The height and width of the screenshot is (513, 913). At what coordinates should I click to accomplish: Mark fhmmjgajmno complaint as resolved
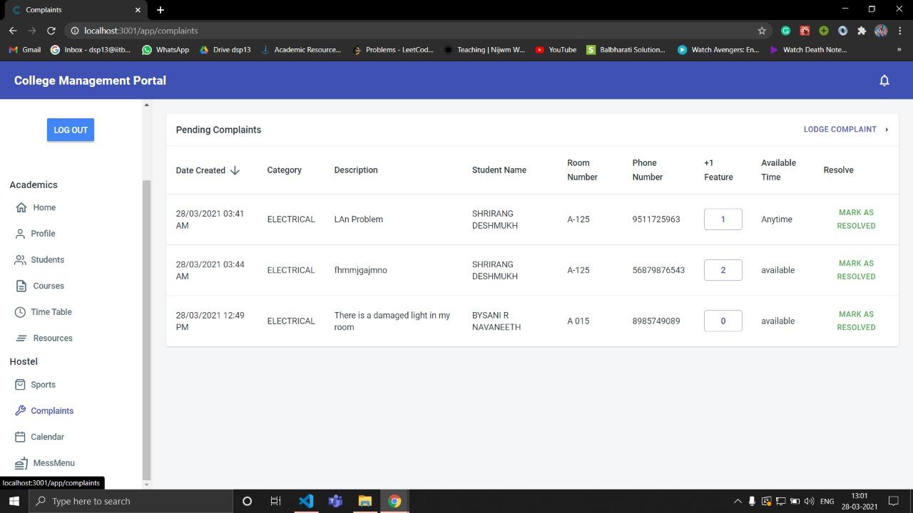click(x=856, y=270)
